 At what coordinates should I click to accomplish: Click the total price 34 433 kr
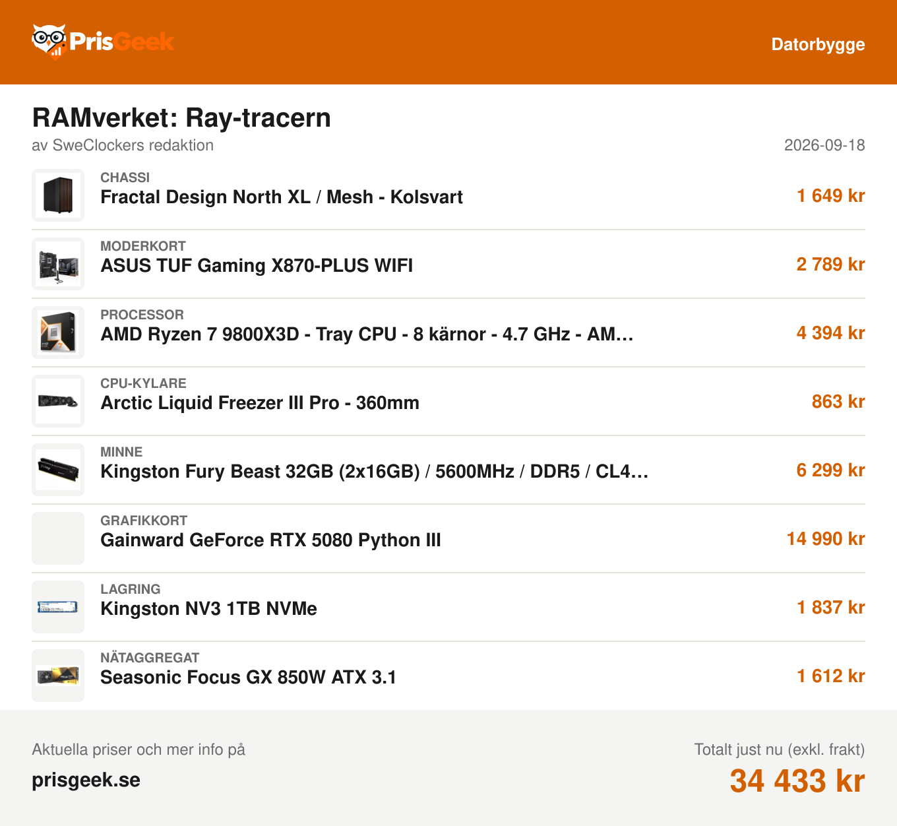[x=797, y=781]
